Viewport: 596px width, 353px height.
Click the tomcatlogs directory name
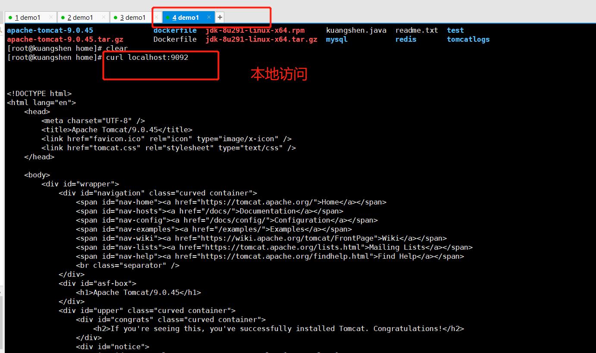click(x=468, y=39)
